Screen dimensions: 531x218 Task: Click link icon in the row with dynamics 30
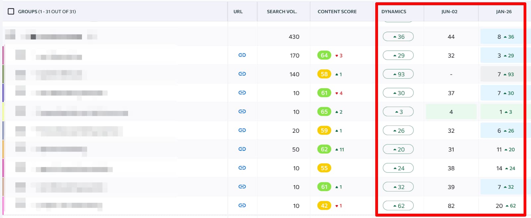(x=242, y=93)
